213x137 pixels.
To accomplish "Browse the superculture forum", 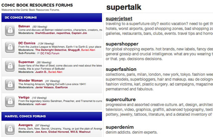I will pyautogui.click(x=121, y=100).
